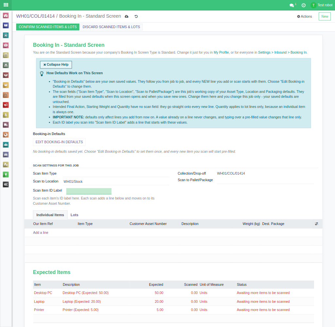Focus the Scan Item Type field

[x=116, y=173]
